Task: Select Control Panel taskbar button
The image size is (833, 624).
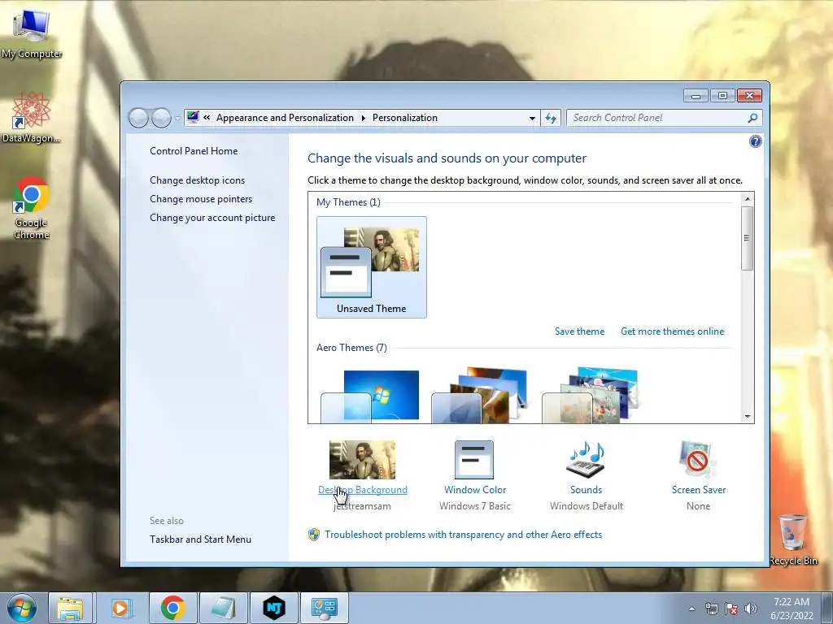Action: [x=325, y=608]
